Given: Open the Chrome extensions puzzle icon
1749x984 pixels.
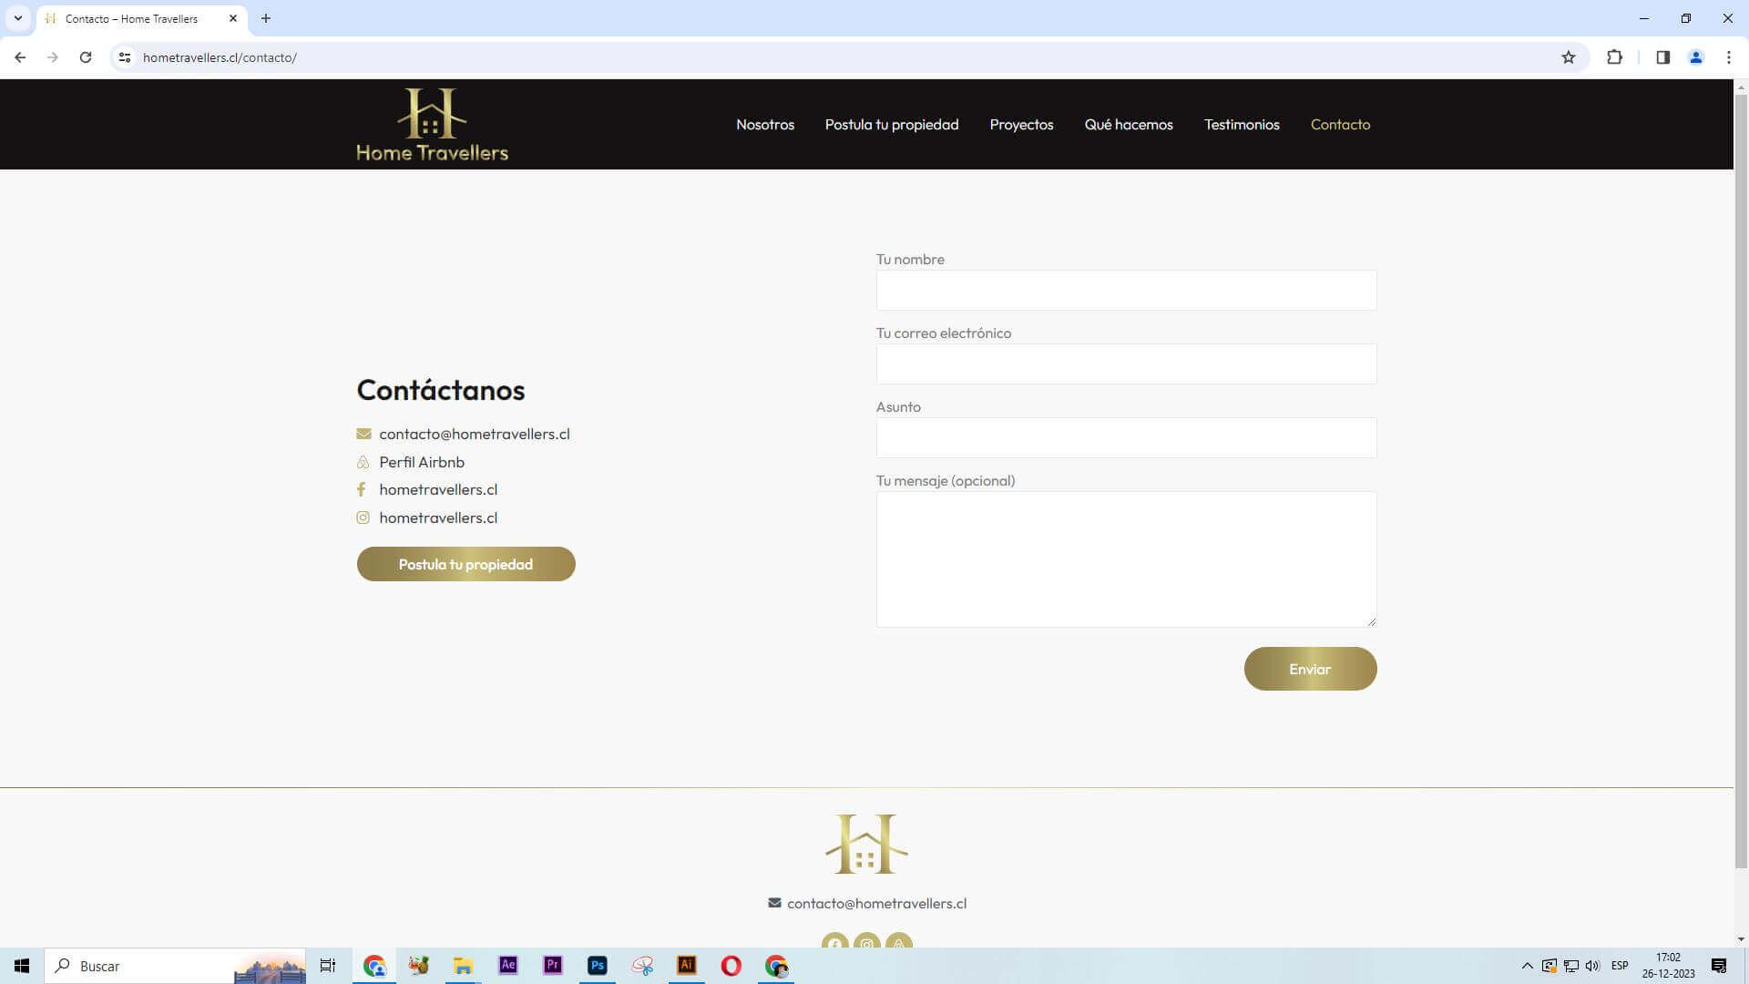Looking at the screenshot, I should (x=1614, y=57).
